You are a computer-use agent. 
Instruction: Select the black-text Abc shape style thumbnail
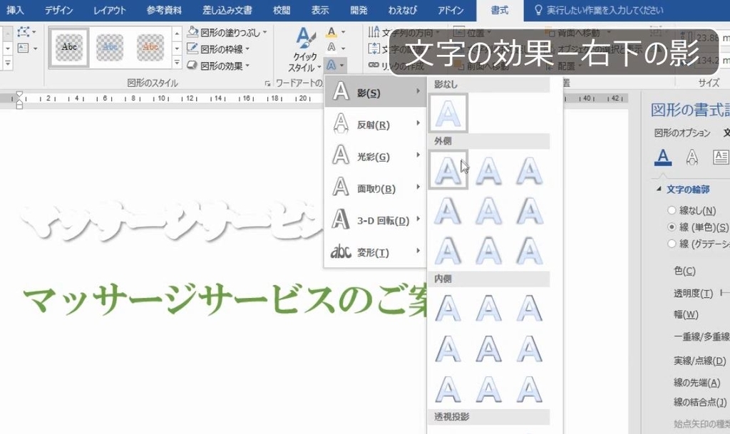[69, 48]
